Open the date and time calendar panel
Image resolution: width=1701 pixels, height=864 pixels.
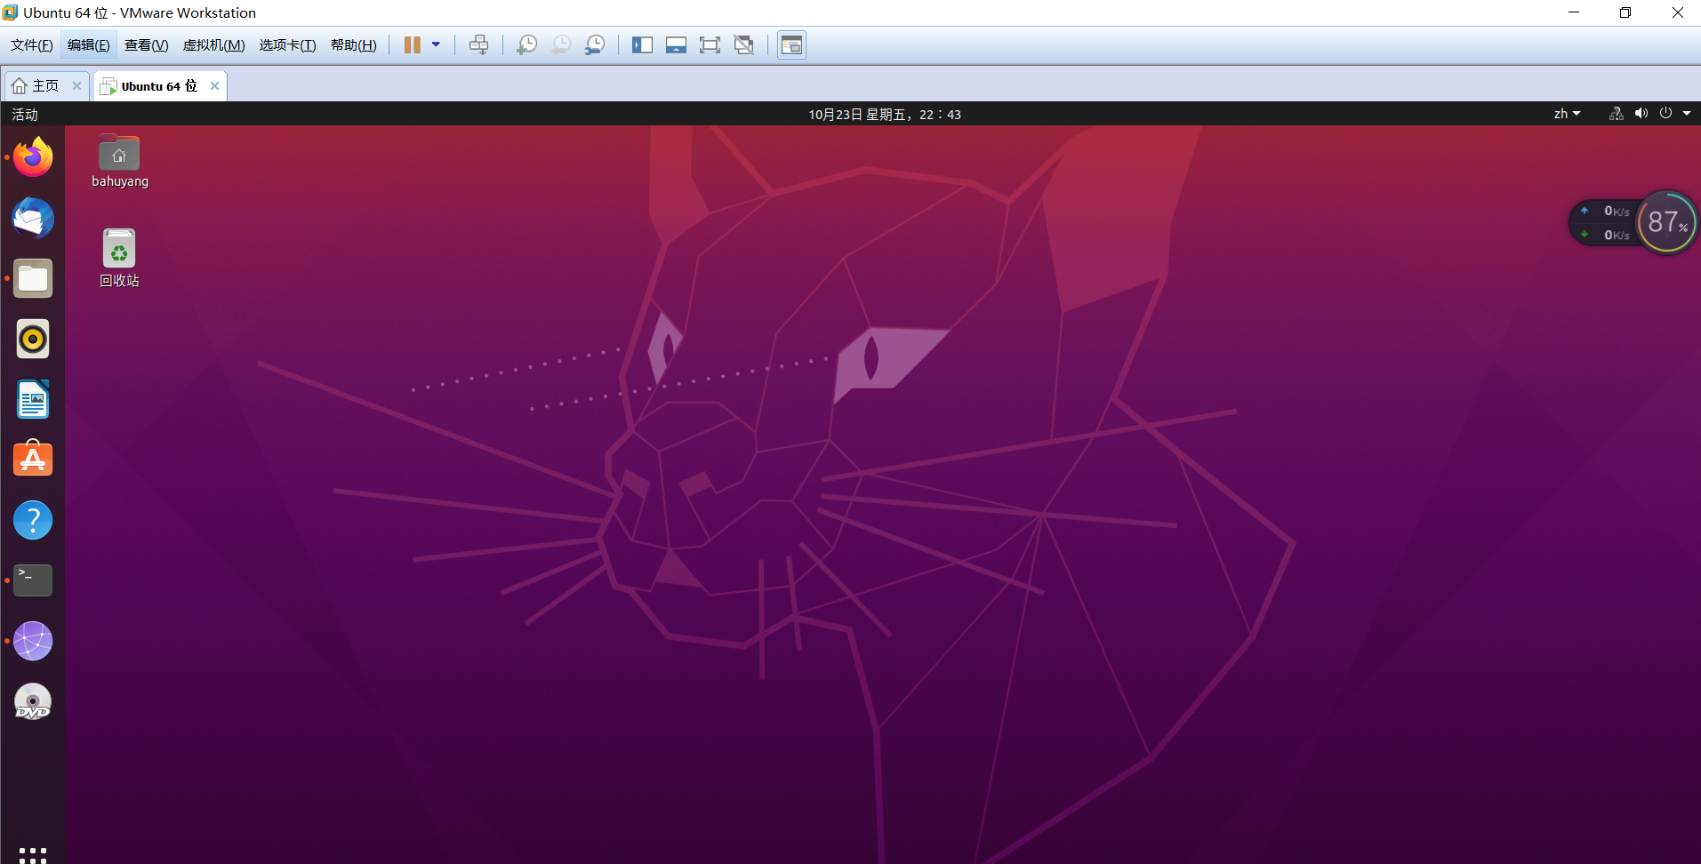point(885,114)
